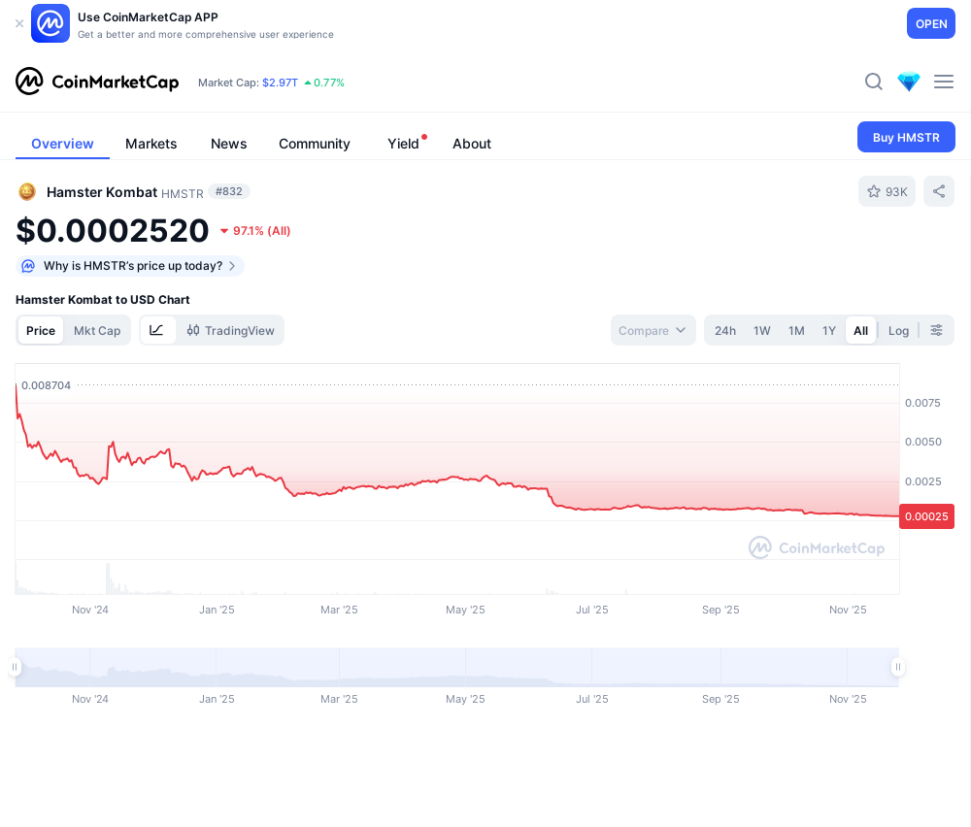Click the Buy HMSTR button
The height and width of the screenshot is (827, 971).
pyautogui.click(x=906, y=137)
